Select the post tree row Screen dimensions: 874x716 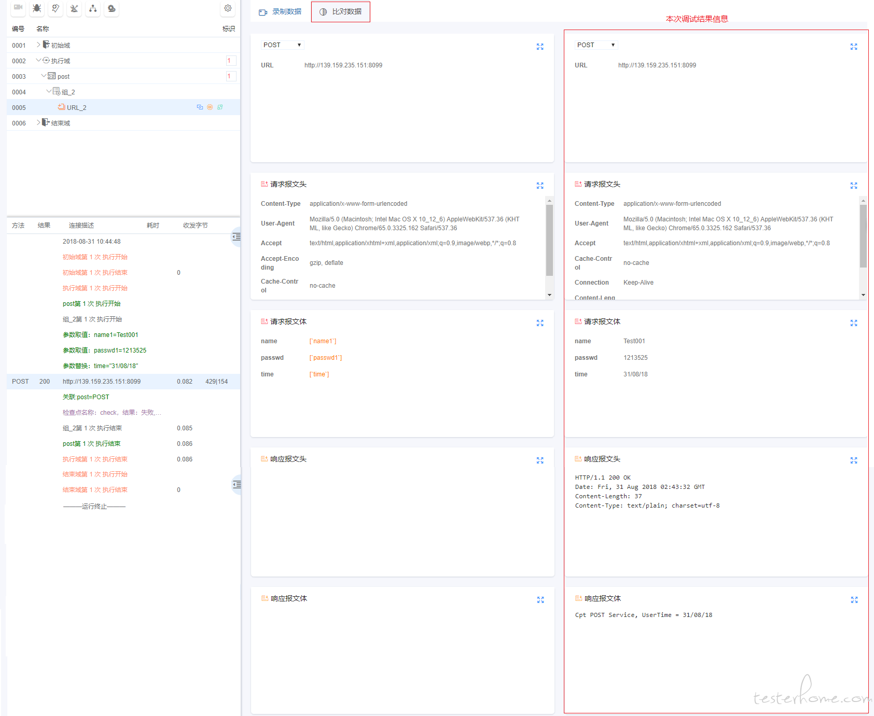click(123, 76)
